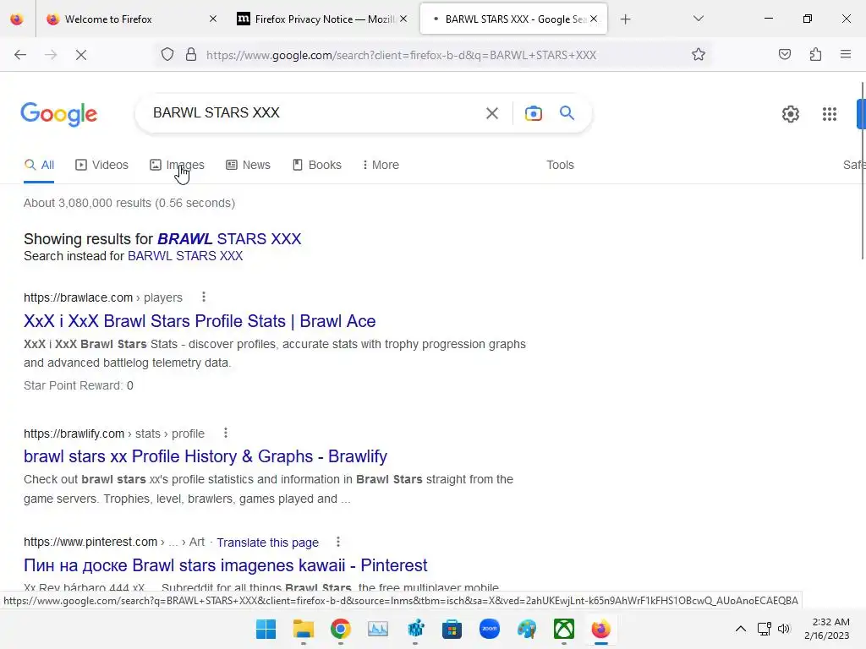View site security lock info

tap(191, 55)
